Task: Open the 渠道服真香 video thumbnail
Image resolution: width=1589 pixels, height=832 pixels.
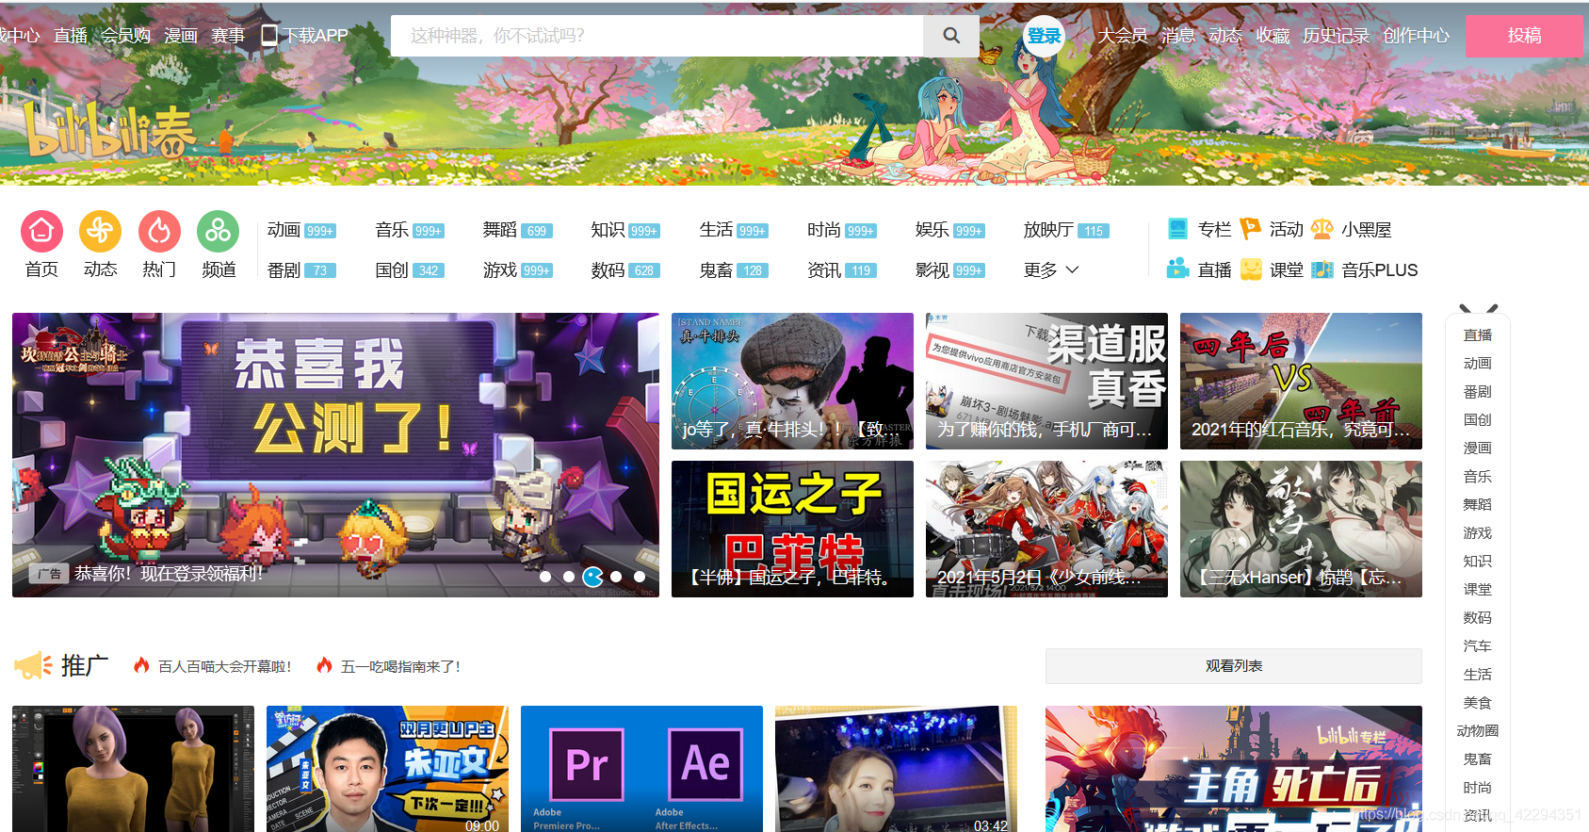Action: [x=1046, y=381]
